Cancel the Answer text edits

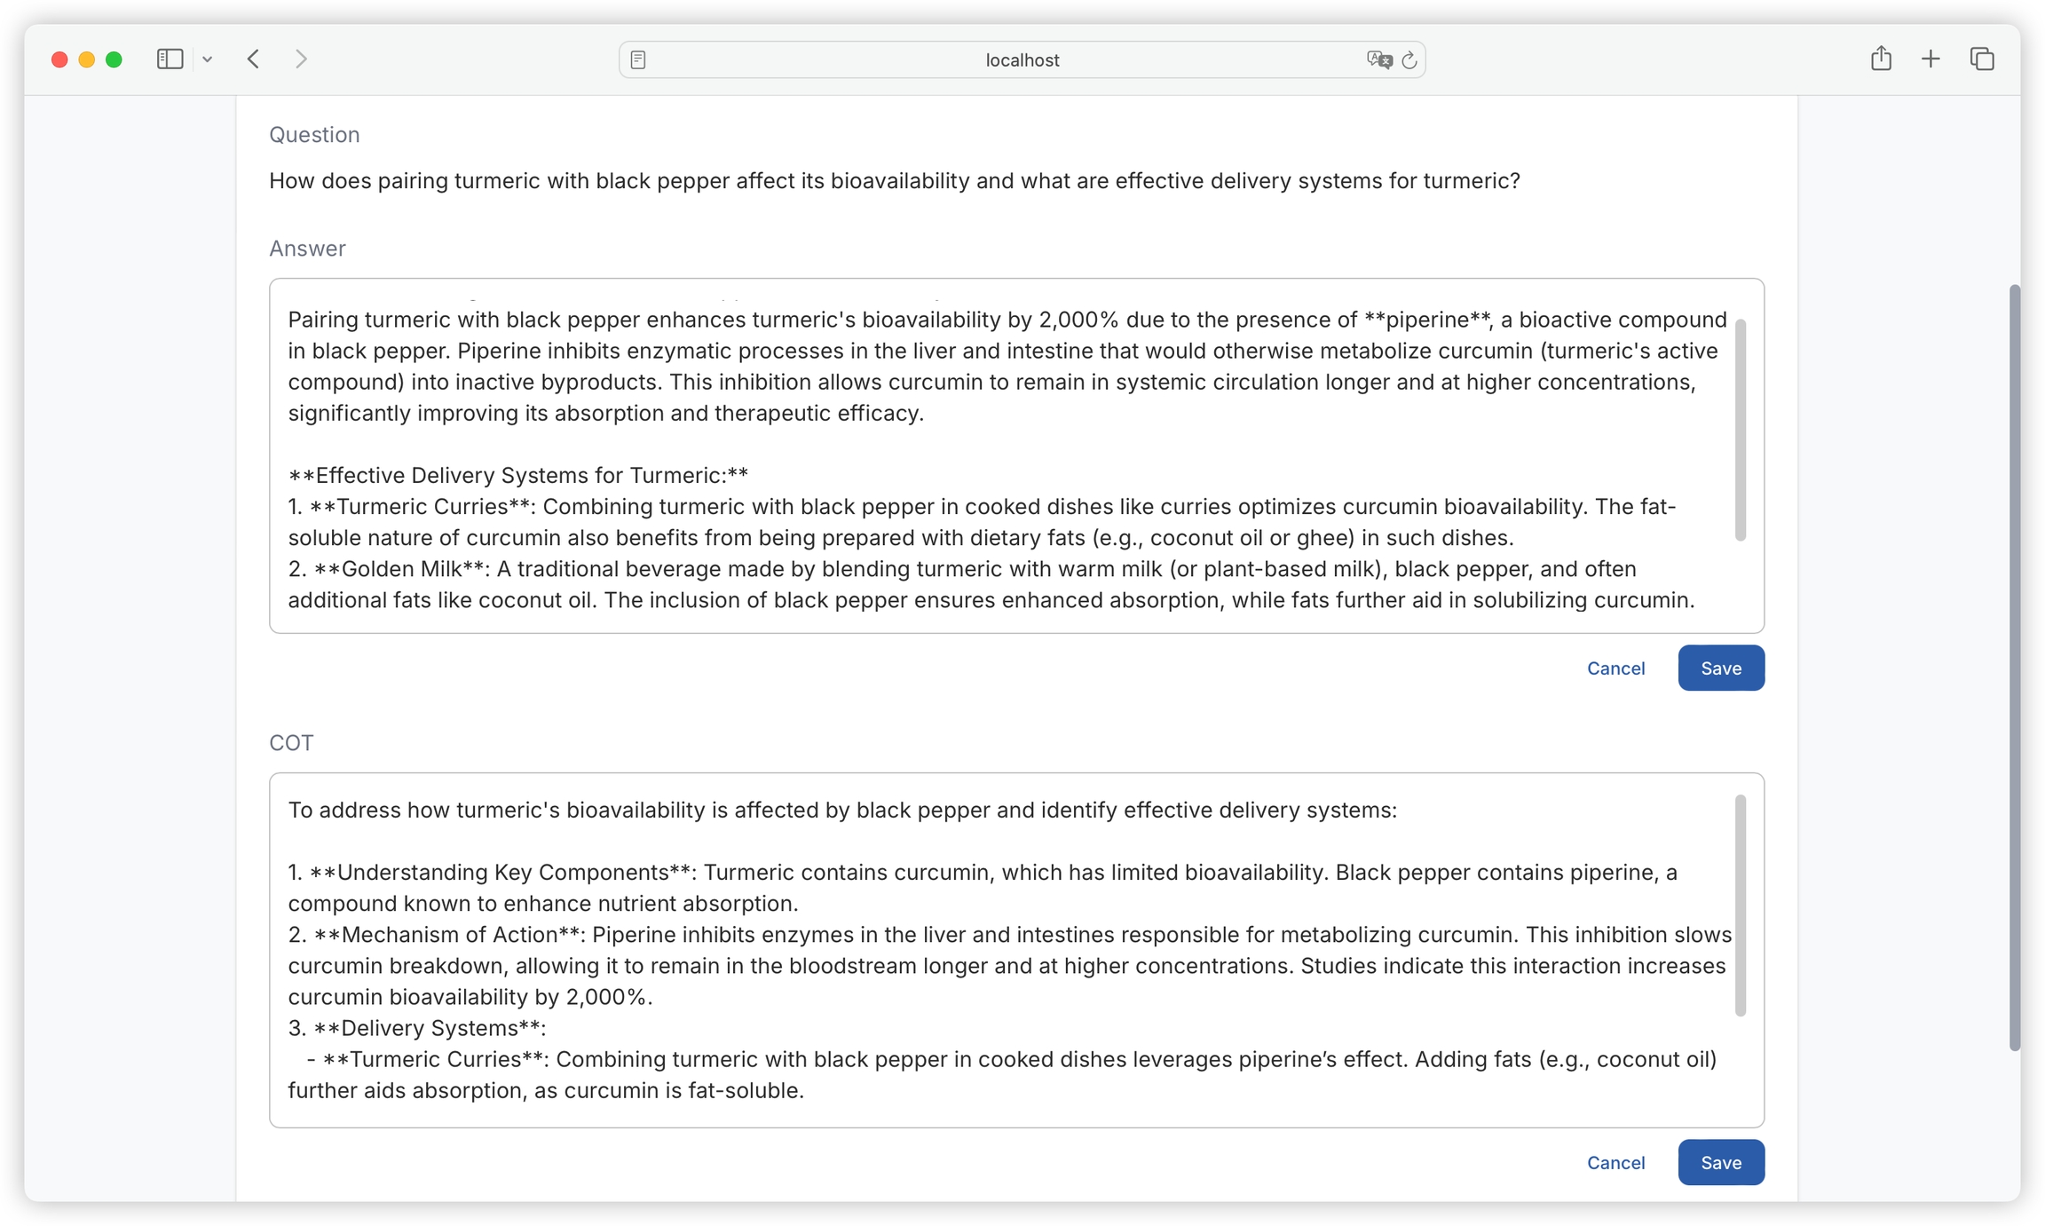pos(1615,668)
